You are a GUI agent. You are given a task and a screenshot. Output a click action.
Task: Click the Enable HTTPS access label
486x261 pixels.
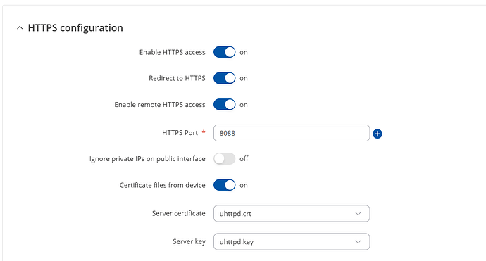pyautogui.click(x=172, y=52)
